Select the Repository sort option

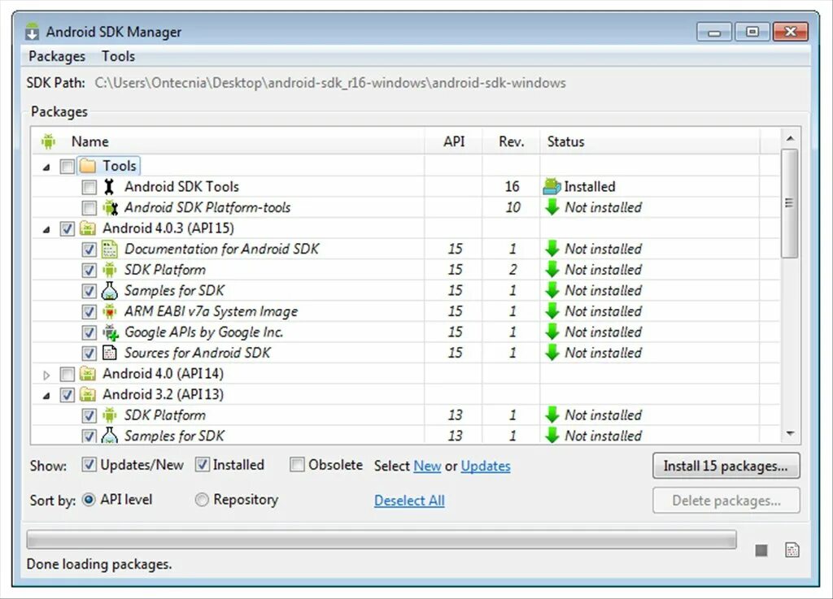point(202,500)
